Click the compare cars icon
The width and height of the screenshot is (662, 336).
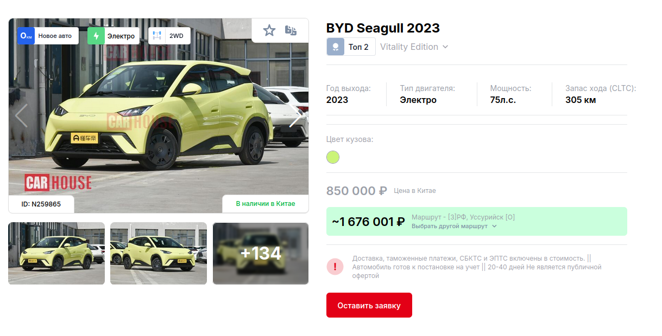(x=291, y=30)
